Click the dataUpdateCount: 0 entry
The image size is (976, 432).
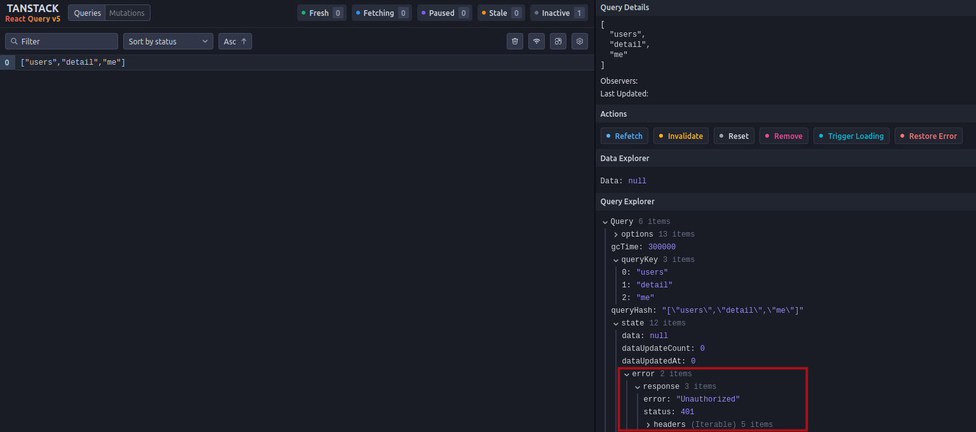(x=664, y=348)
